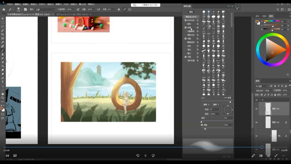Open the brush blend mode 正常 dropdown
This screenshot has width=291, height=164.
(x=45, y=9)
